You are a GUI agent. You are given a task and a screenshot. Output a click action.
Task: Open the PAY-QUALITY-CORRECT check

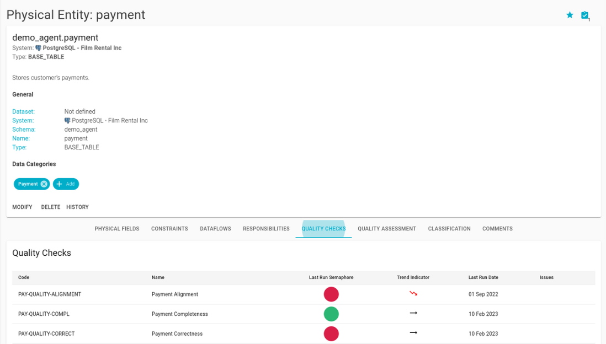point(46,334)
